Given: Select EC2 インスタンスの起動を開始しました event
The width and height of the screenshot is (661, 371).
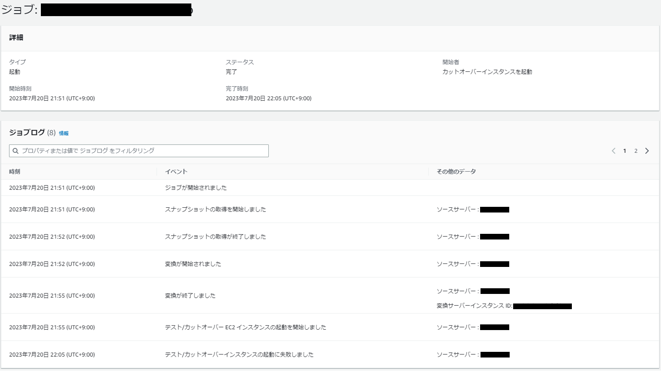Looking at the screenshot, I should pyautogui.click(x=245, y=327).
